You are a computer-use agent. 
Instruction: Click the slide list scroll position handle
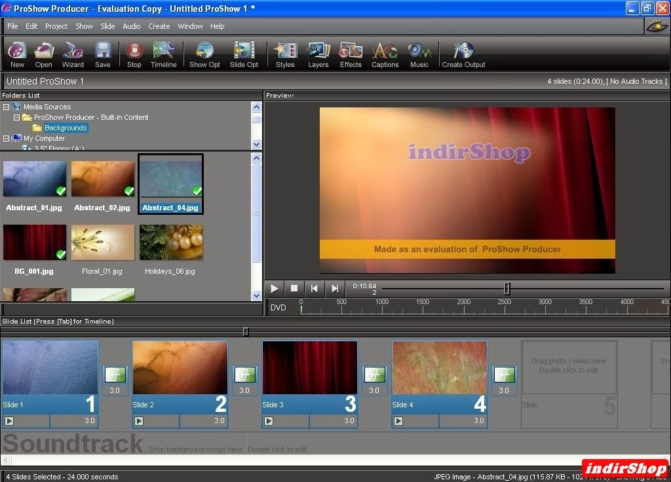[246, 331]
